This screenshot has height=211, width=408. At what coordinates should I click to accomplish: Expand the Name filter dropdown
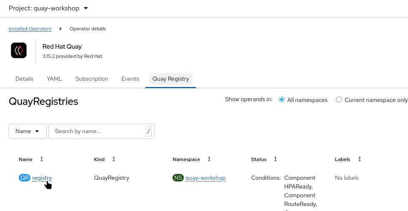point(28,131)
